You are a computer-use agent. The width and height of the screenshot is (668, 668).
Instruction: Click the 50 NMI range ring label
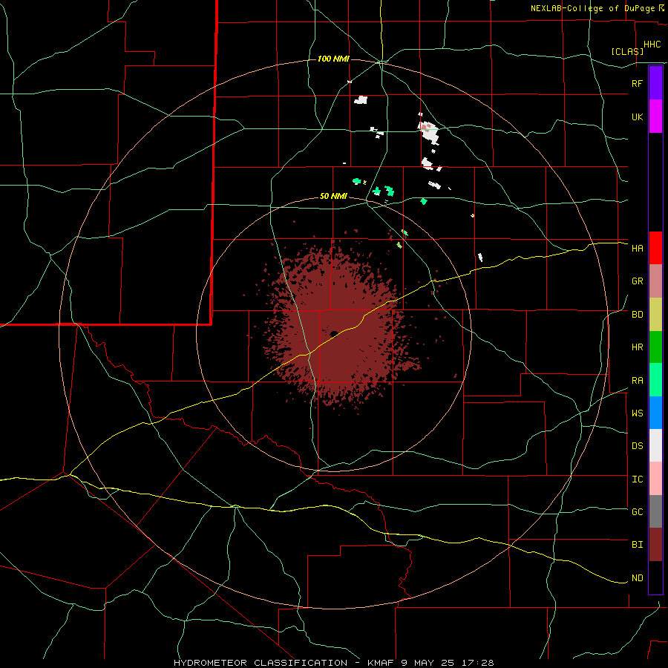[x=333, y=196]
